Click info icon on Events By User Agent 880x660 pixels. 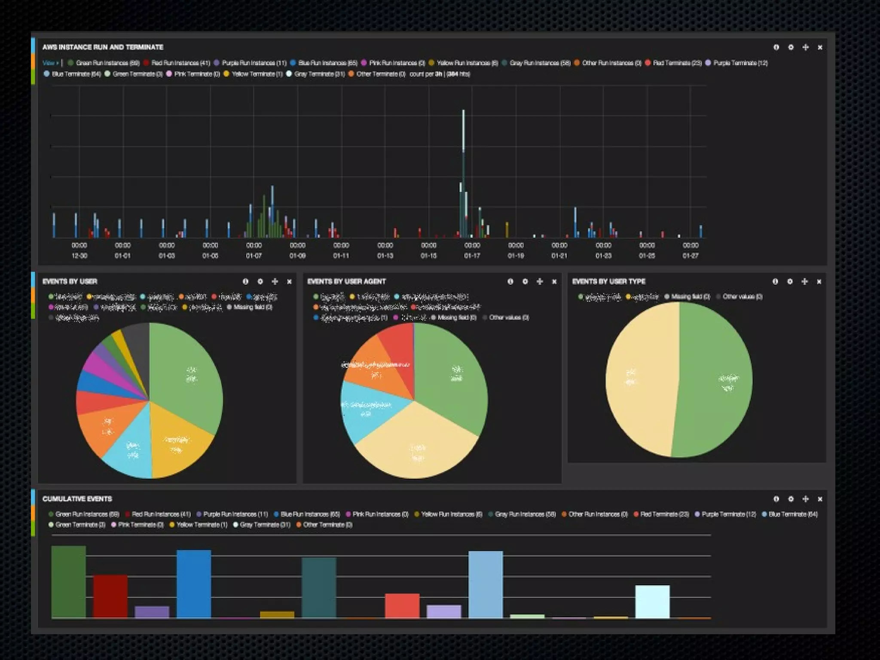click(510, 281)
